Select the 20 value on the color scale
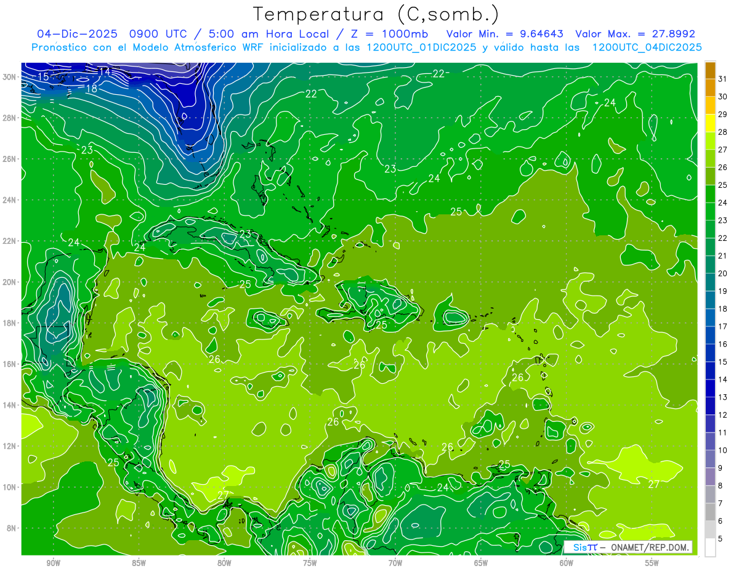The height and width of the screenshot is (571, 739). (723, 273)
